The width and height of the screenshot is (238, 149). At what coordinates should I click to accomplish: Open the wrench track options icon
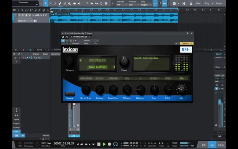(x=22, y=10)
